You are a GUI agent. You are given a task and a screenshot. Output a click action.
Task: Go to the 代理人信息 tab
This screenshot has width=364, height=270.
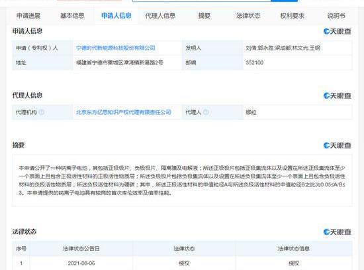[x=160, y=16]
